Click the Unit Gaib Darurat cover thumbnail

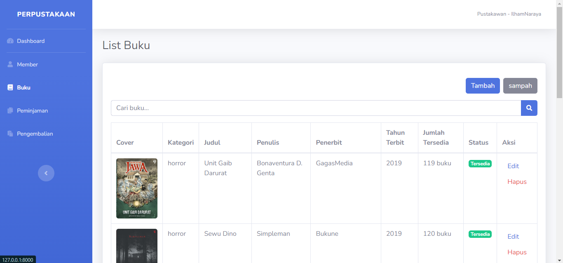coord(137,188)
